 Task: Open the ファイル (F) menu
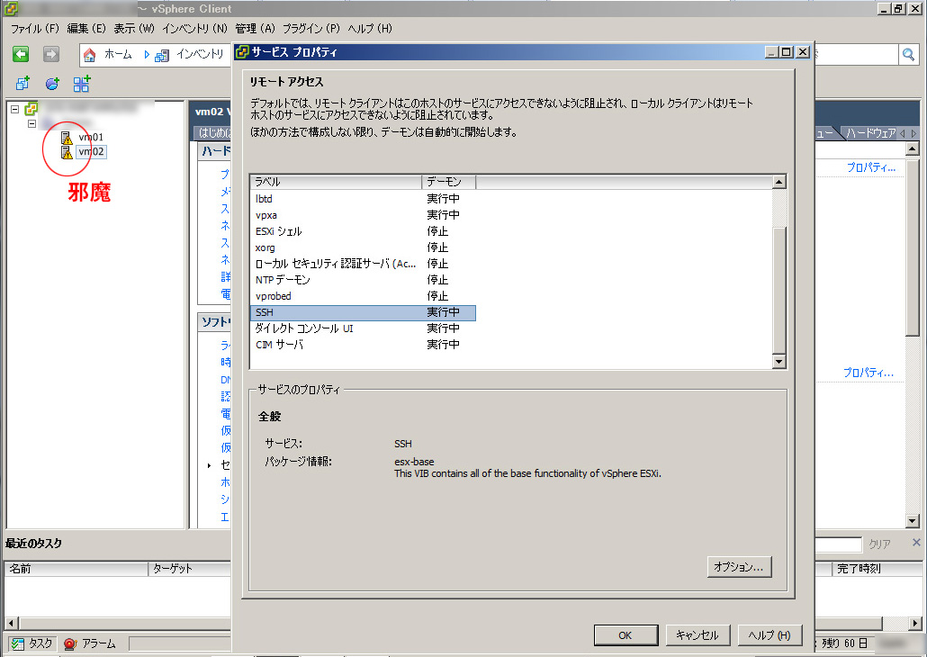pyautogui.click(x=35, y=29)
